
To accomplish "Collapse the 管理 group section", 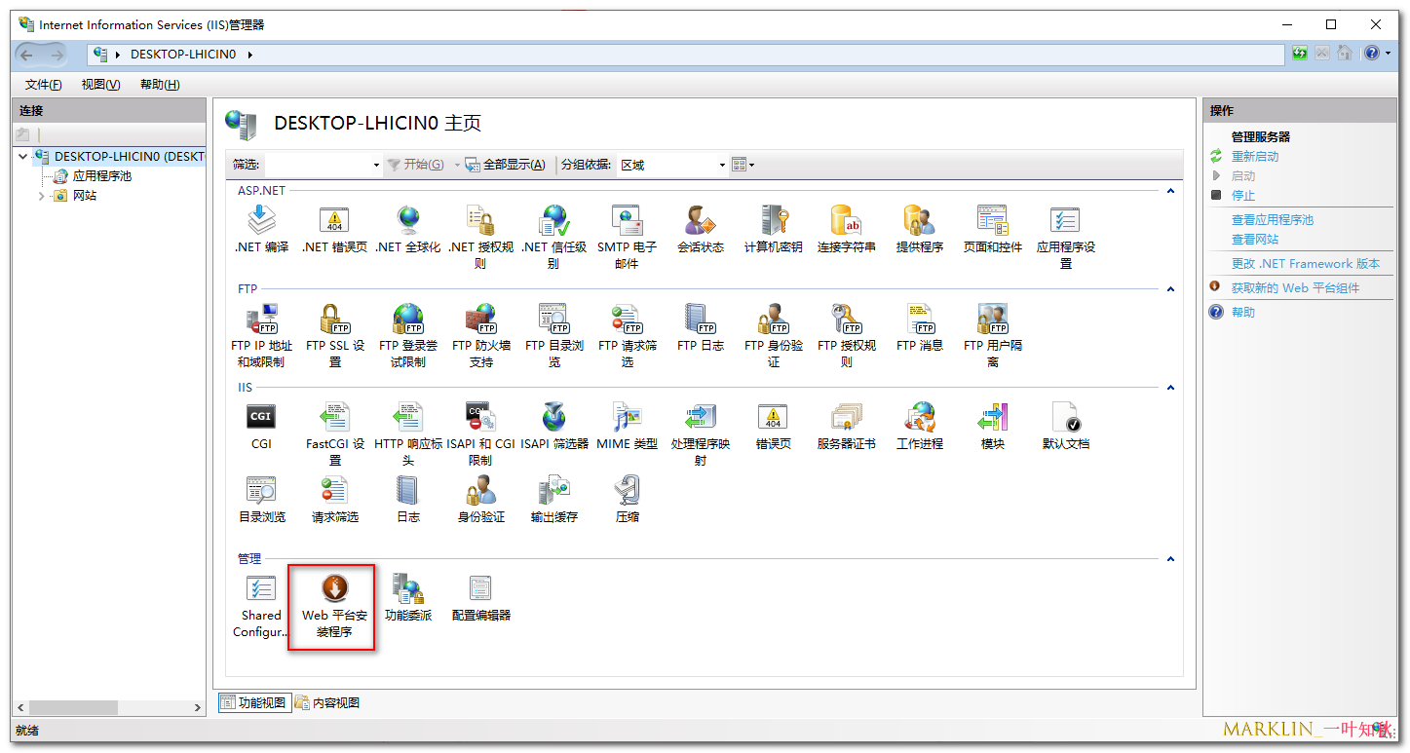I will tap(1170, 559).
